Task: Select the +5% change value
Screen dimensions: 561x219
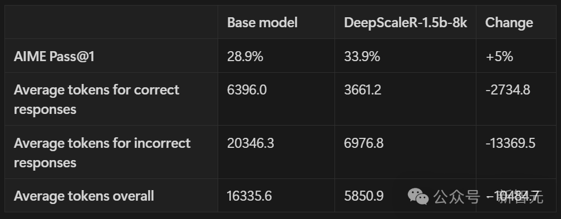Action: coord(499,57)
